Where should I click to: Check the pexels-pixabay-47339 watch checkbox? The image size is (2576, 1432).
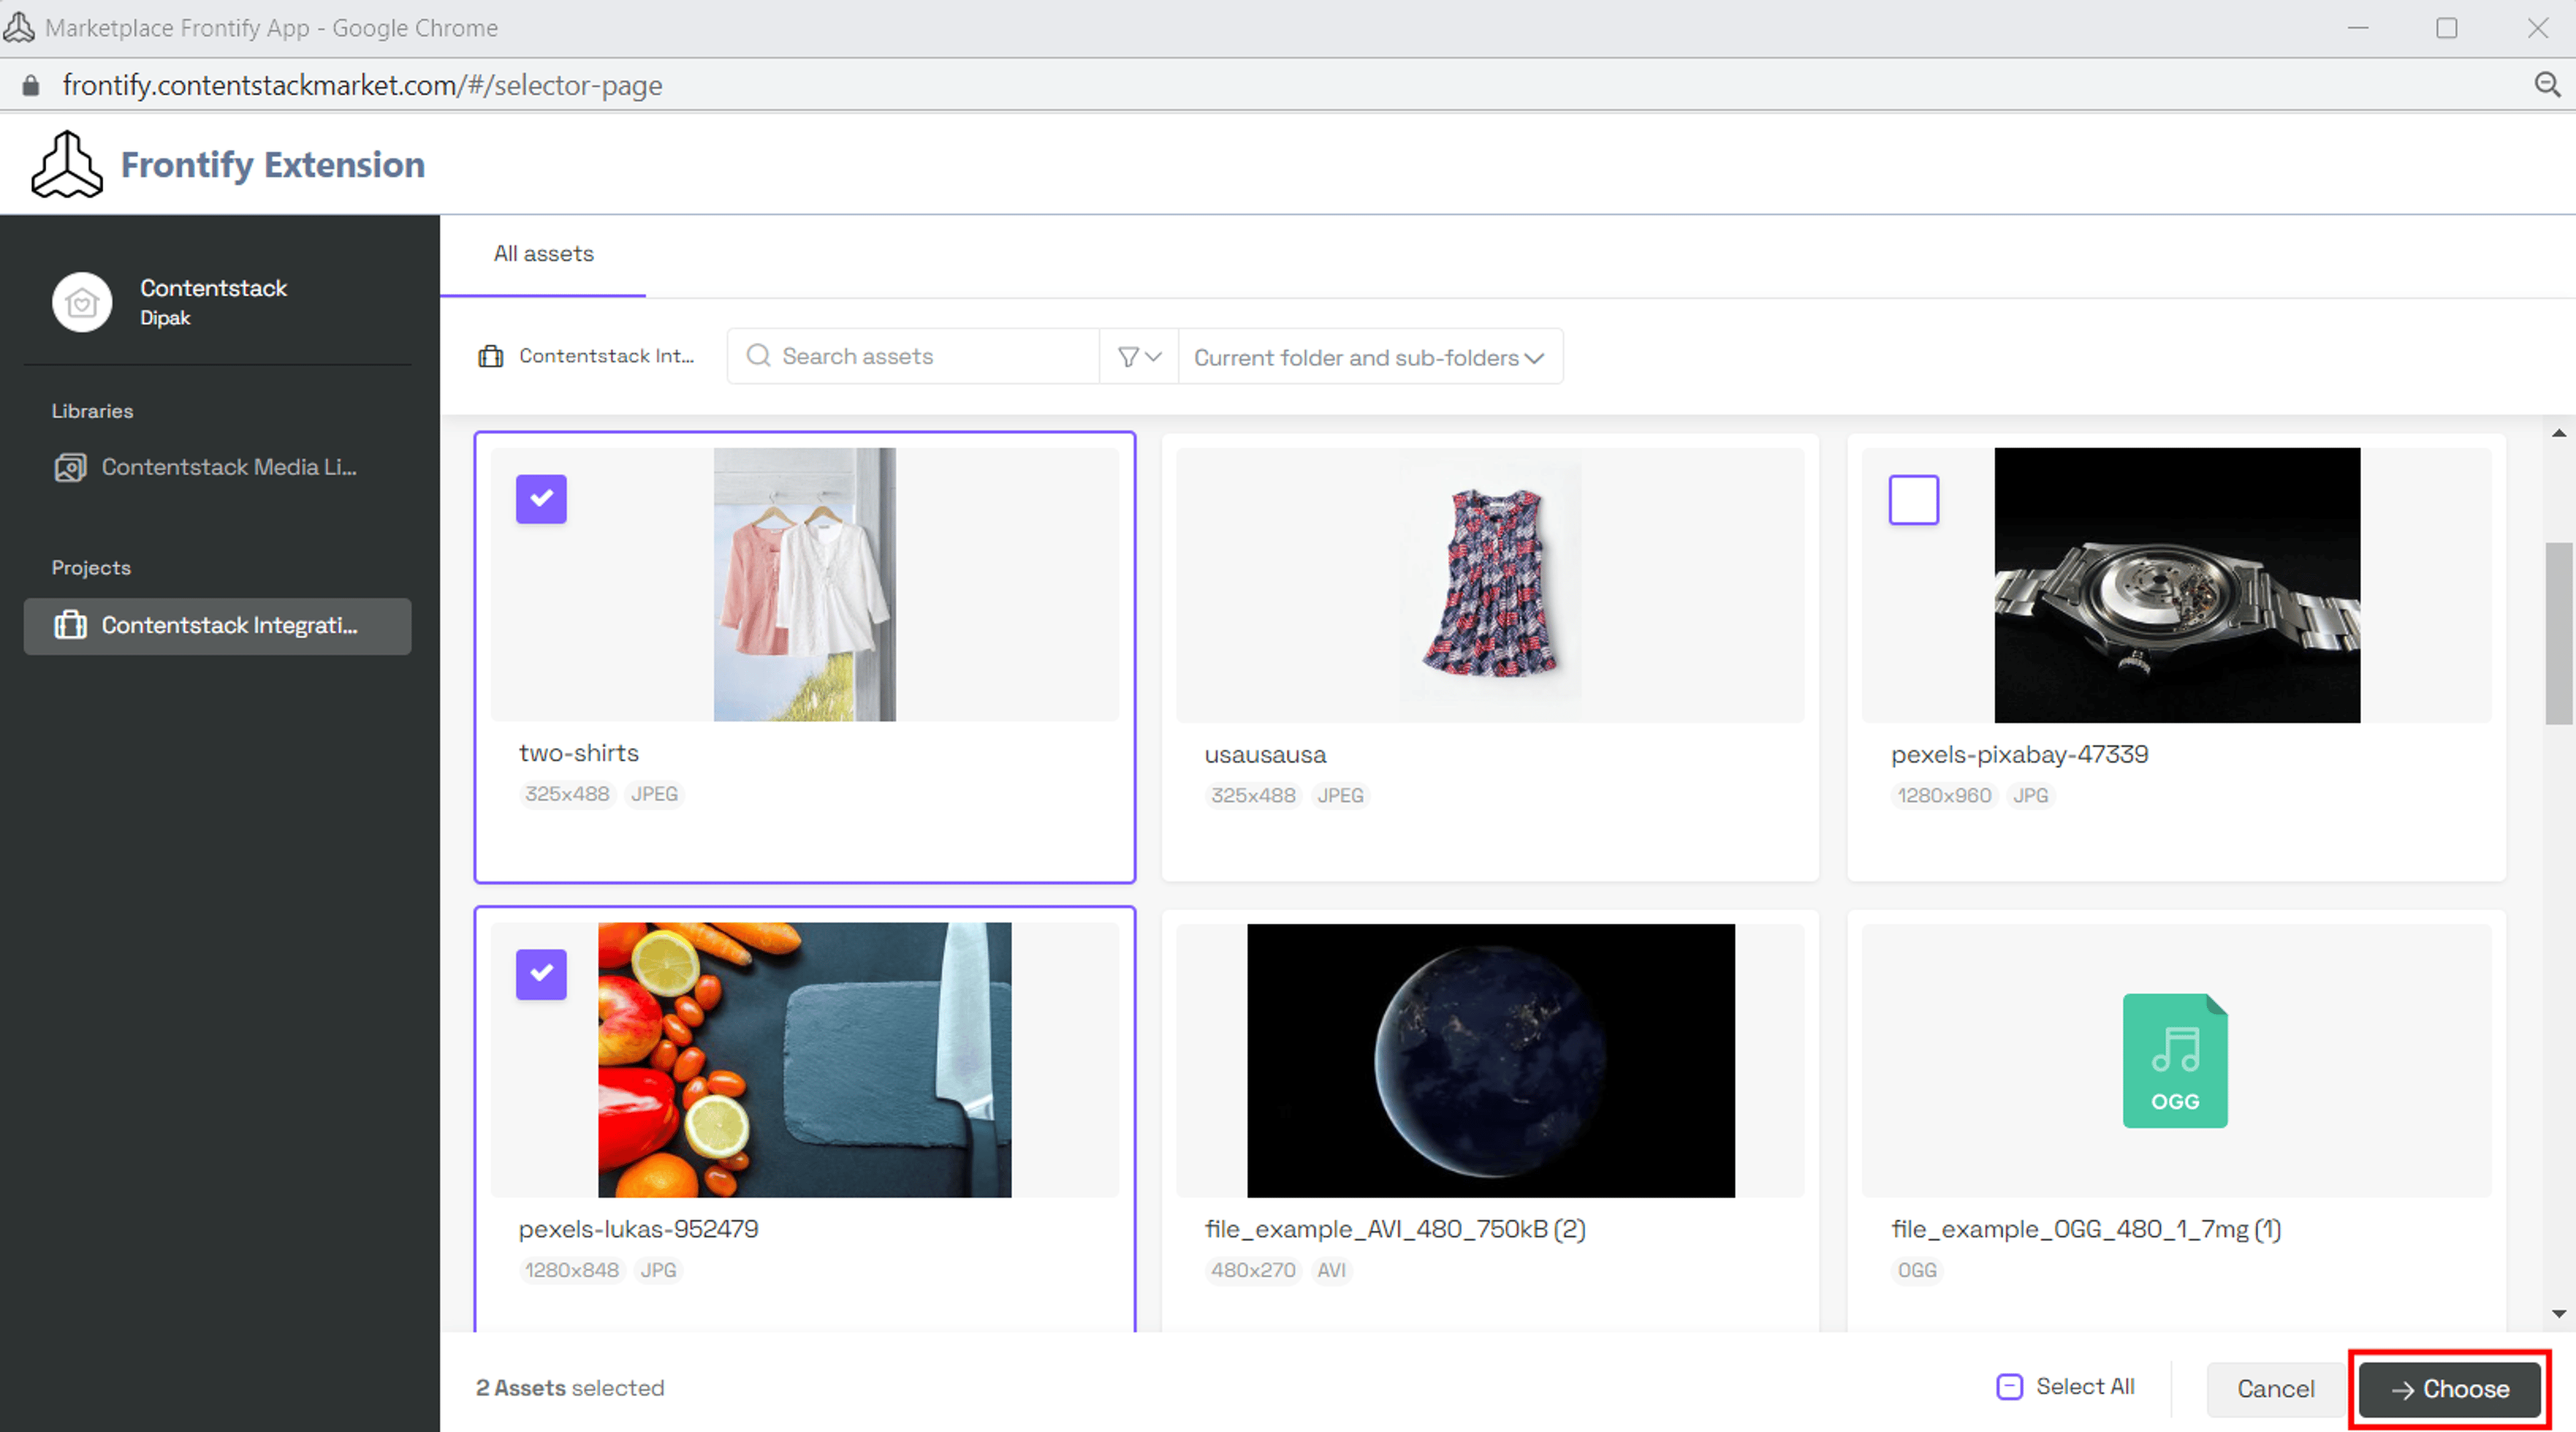coord(1914,500)
